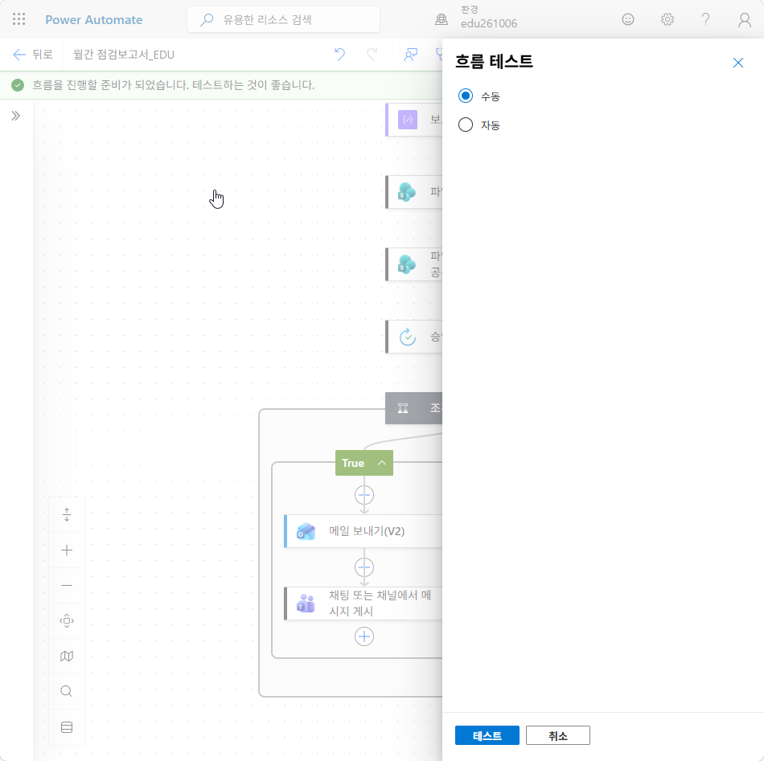Zoom out on the canvas
This screenshot has width=764, height=761.
coord(67,585)
